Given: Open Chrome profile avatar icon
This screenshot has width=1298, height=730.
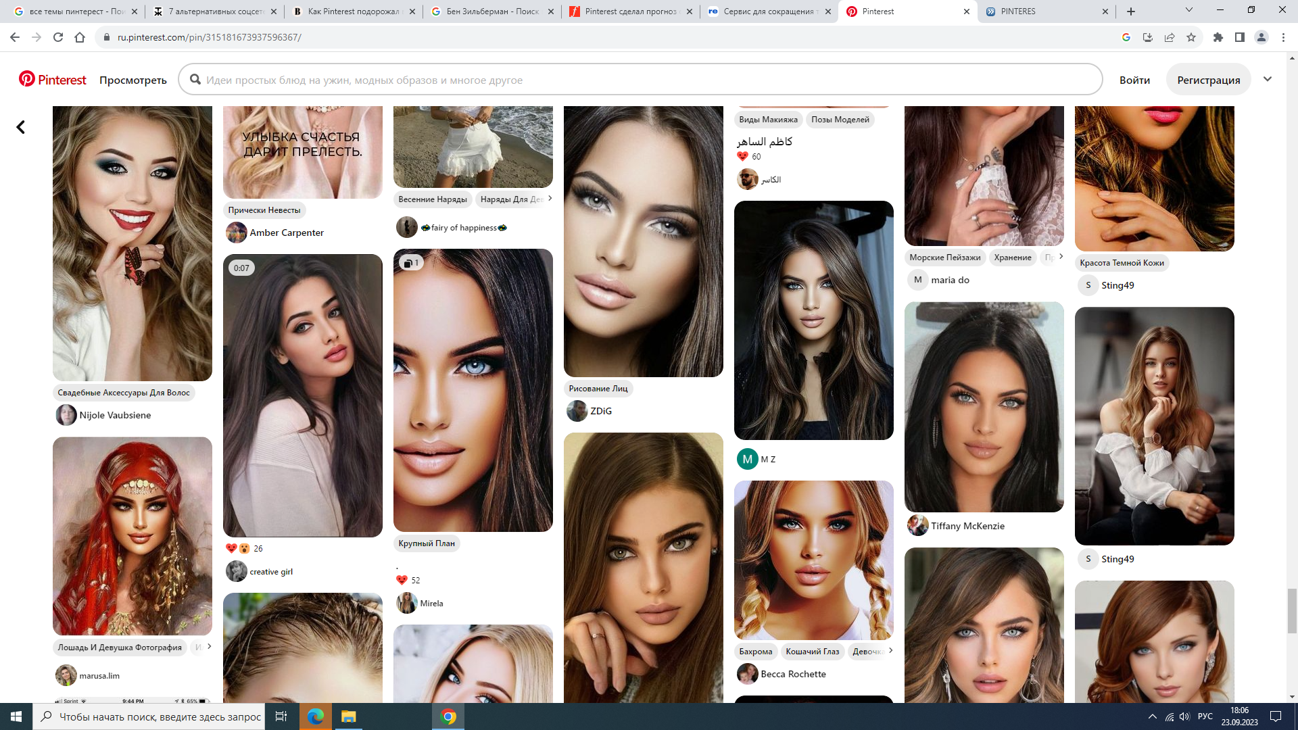Looking at the screenshot, I should (x=1261, y=37).
